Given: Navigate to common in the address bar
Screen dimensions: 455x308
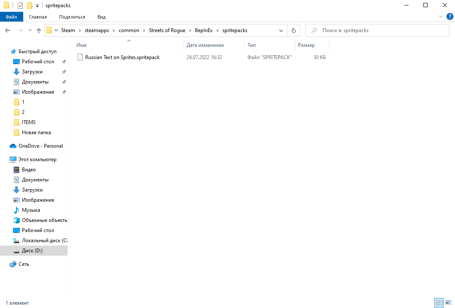Looking at the screenshot, I should (129, 30).
